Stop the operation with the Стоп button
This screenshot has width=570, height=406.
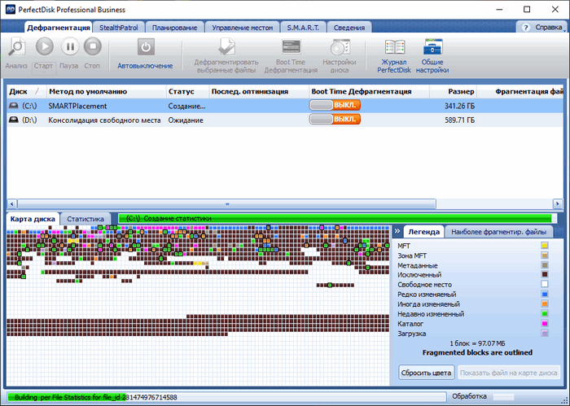[x=93, y=46]
